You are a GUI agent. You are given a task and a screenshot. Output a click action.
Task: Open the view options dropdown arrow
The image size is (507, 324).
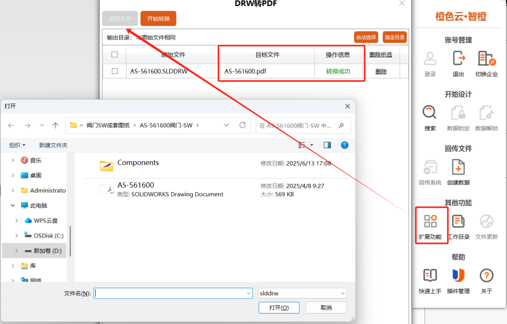(312, 145)
